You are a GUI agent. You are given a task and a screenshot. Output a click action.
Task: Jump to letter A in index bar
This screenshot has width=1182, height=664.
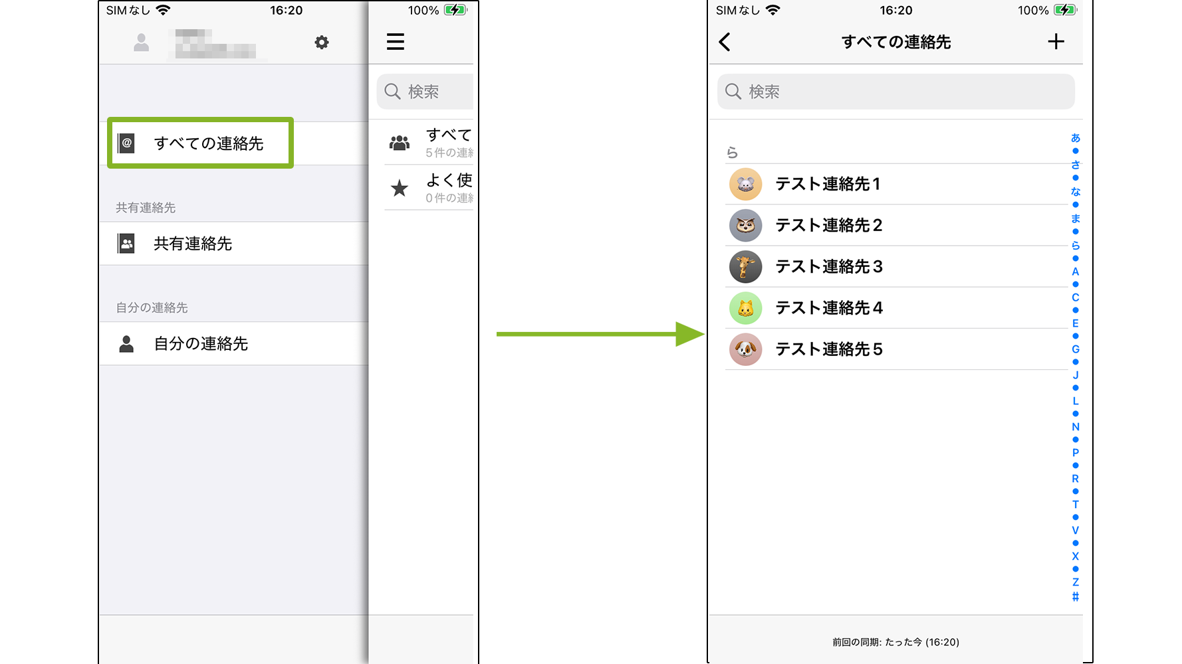coord(1075,272)
